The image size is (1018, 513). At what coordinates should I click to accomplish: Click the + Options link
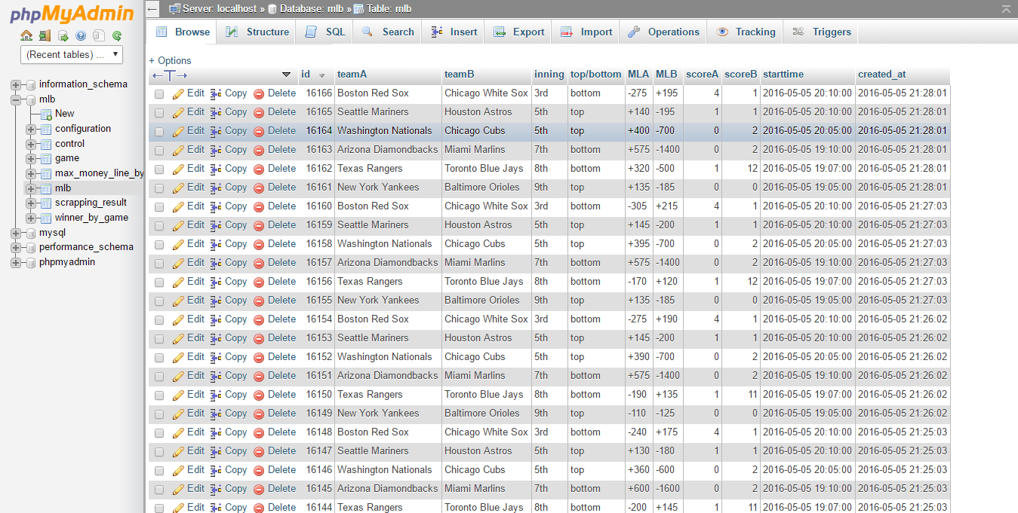click(x=170, y=60)
